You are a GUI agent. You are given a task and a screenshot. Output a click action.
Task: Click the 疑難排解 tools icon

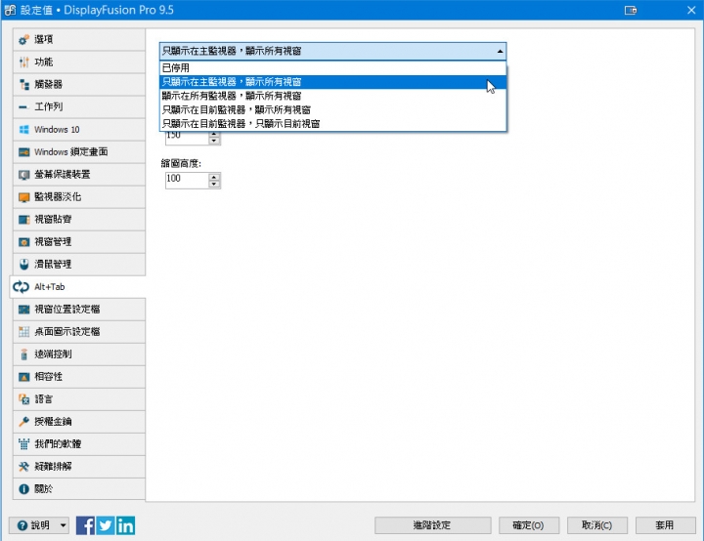coord(23,466)
